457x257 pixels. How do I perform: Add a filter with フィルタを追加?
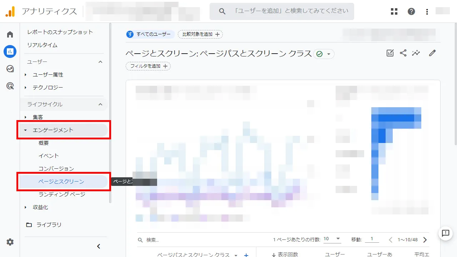coord(148,66)
